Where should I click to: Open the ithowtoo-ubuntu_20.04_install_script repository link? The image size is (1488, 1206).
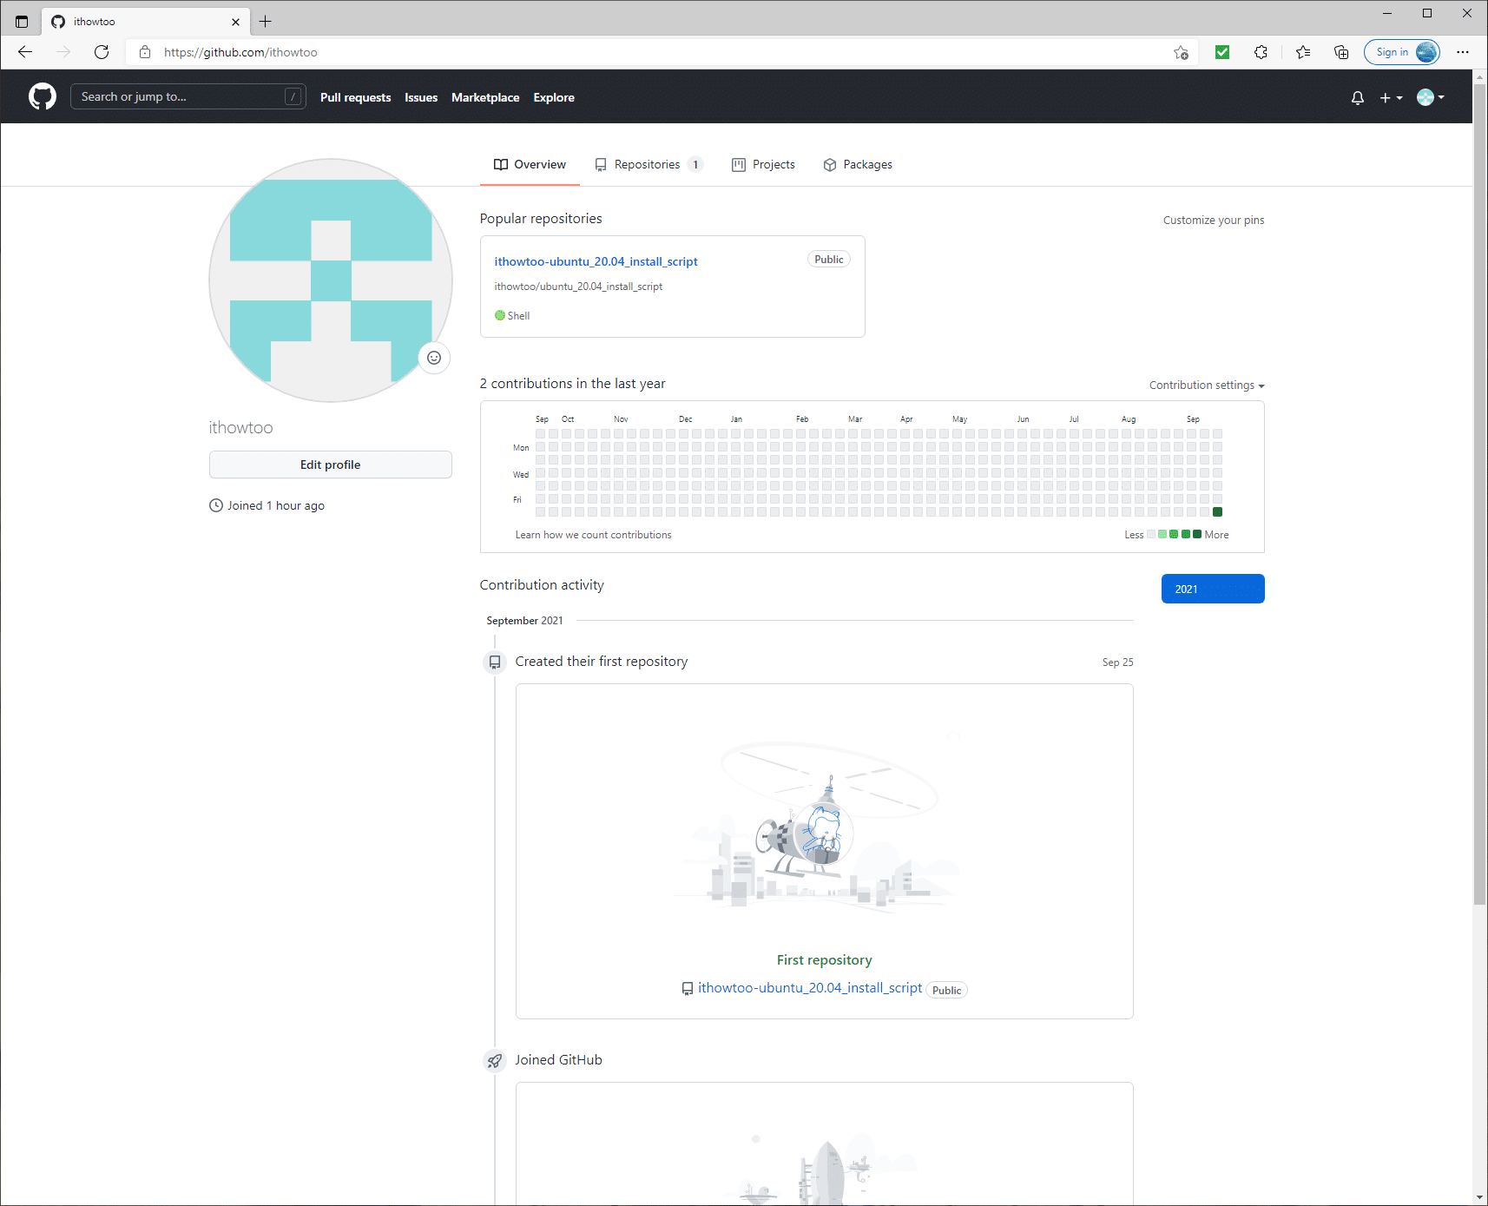point(596,260)
